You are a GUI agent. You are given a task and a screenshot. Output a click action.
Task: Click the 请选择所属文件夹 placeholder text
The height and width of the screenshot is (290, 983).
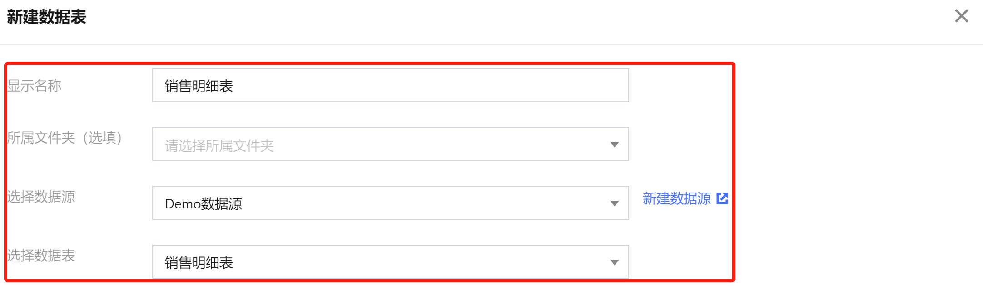click(x=219, y=145)
